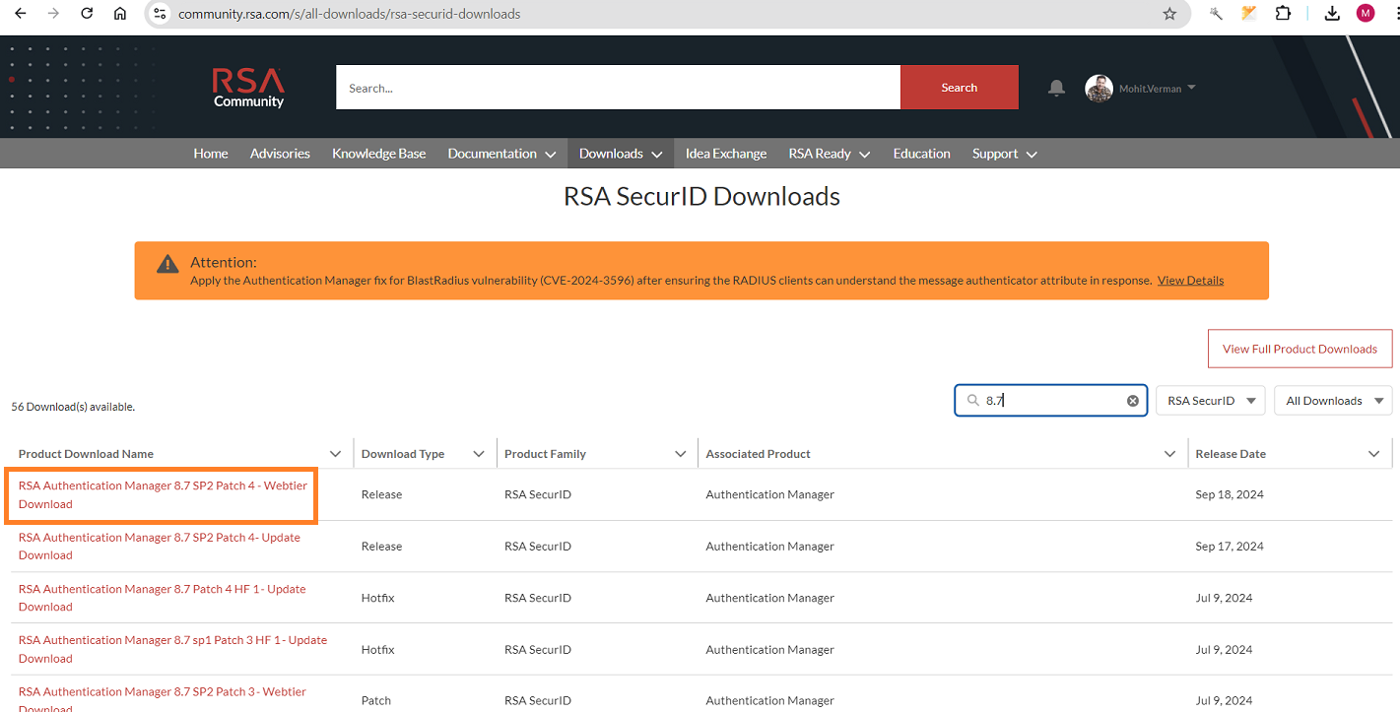
Task: Expand the Support menu
Action: 1004,153
